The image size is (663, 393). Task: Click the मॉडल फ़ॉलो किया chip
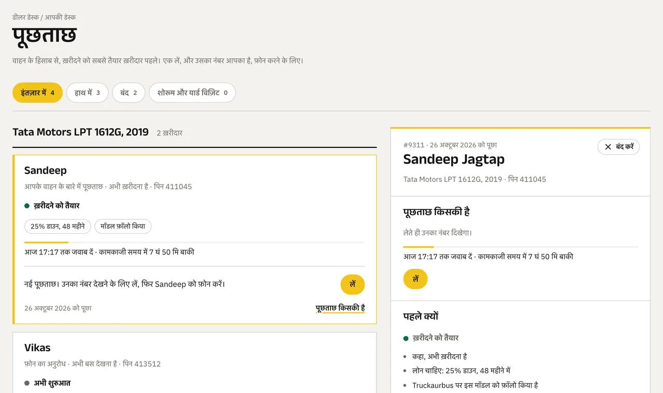click(x=123, y=226)
